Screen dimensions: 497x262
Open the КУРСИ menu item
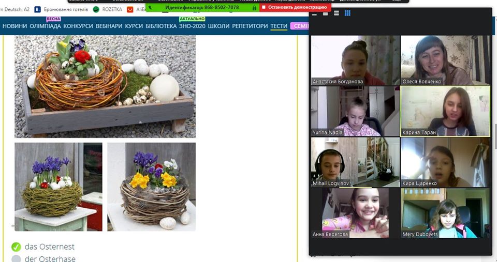point(134,26)
